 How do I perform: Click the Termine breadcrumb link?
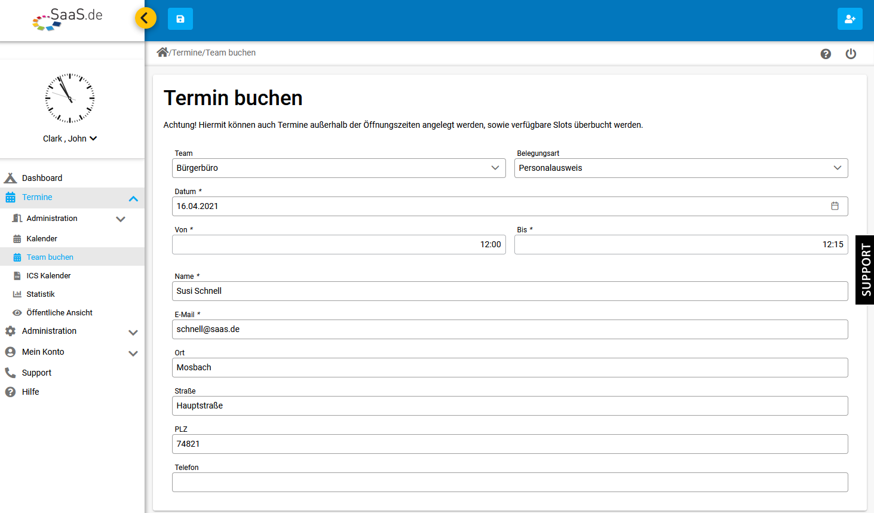point(187,53)
